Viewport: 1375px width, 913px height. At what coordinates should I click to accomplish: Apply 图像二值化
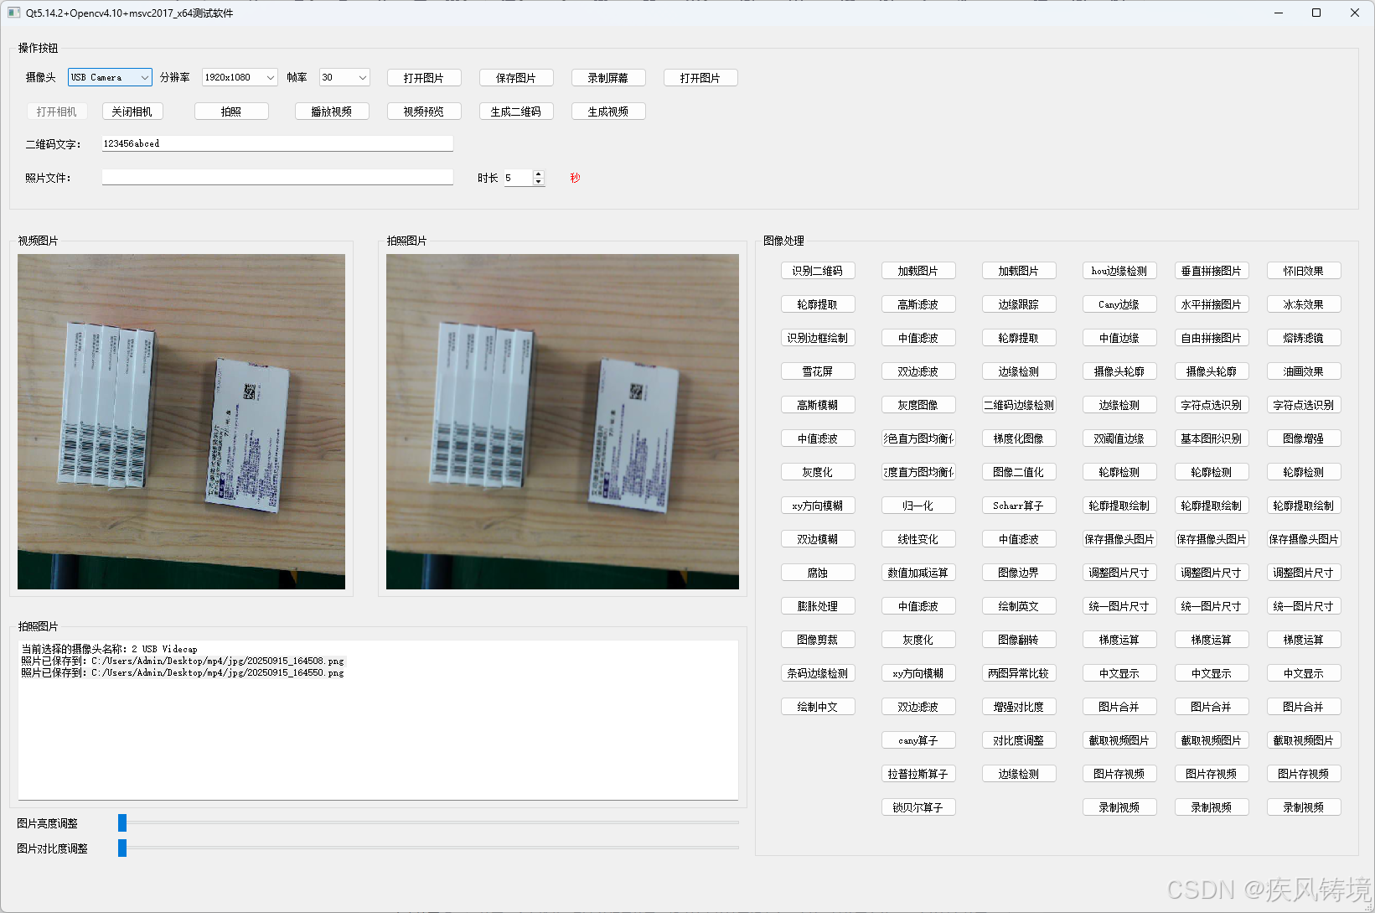(1019, 472)
